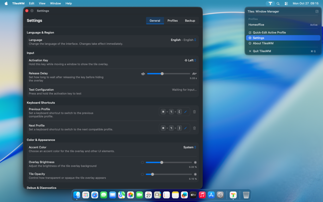This screenshot has width=323, height=202.
Task: Choose About TilesWM in the popup
Action: coord(283,43)
